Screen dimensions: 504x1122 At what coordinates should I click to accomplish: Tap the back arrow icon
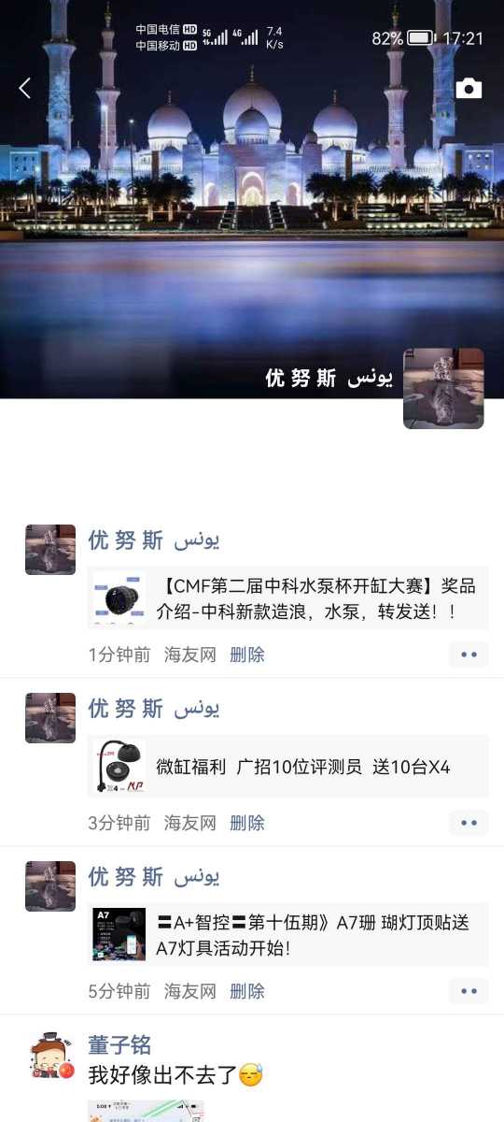pos(25,88)
